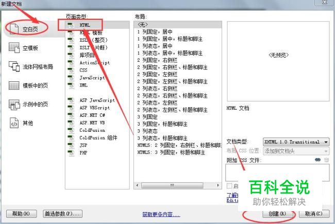The height and width of the screenshot is (224, 335).
Task: Click the icon beside ASP JavaScript
Action: 71,100
